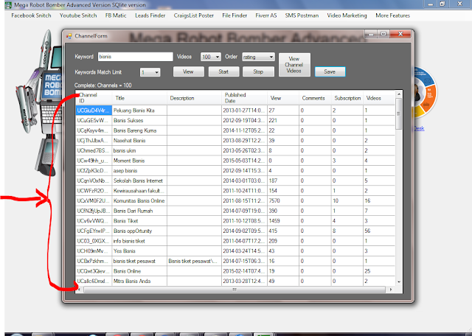This screenshot has height=336, width=472.
Task: Select the 'Bisnis oppOrtunity' title cell
Action: tap(139, 231)
